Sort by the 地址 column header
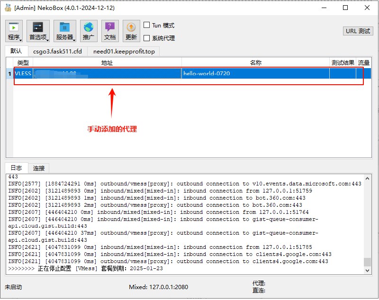The image size is (379, 300). pos(107,62)
